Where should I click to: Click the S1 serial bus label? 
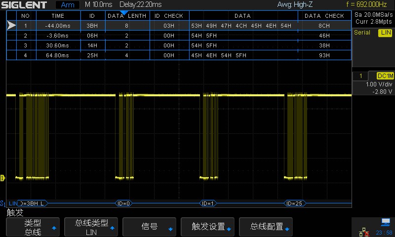[3, 203]
